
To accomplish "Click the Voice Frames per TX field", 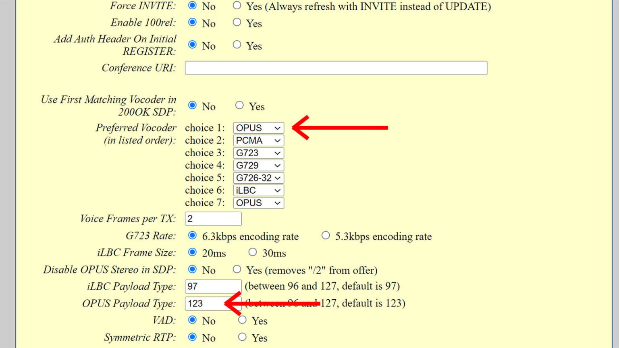I will pyautogui.click(x=213, y=219).
